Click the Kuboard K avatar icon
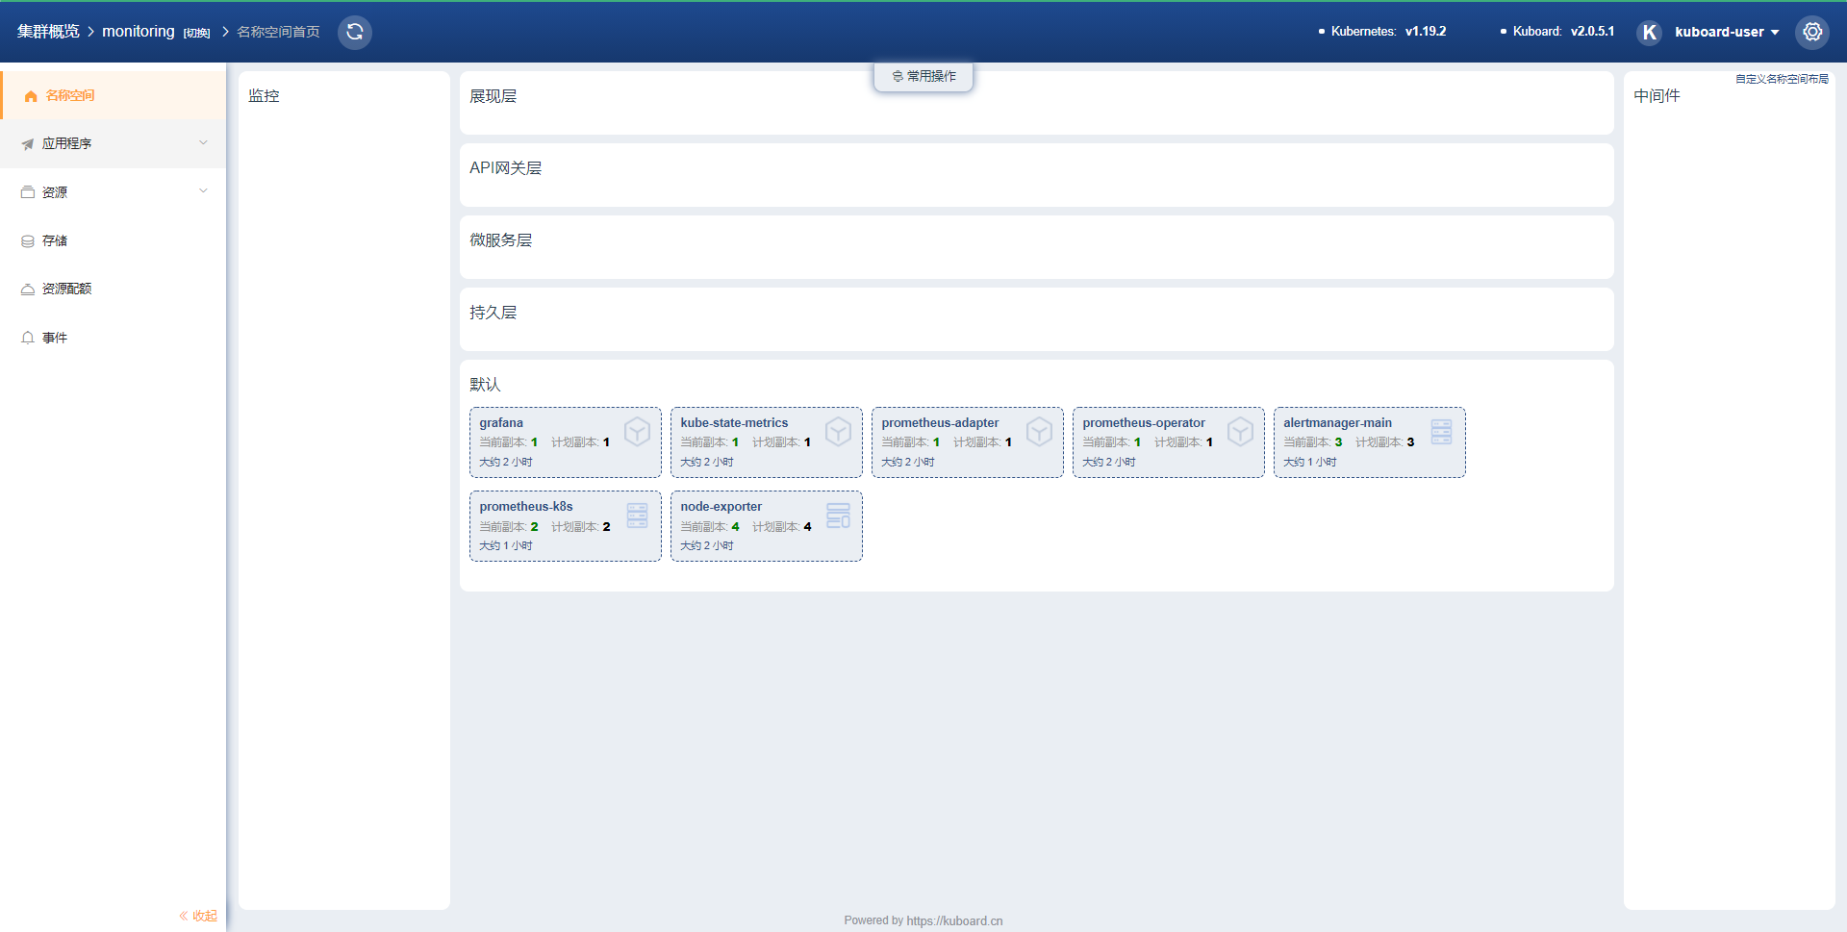Viewport: 1847px width, 932px height. [1649, 33]
